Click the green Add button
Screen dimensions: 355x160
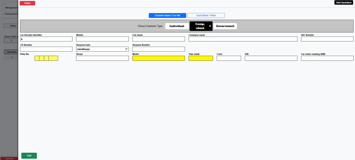29,156
